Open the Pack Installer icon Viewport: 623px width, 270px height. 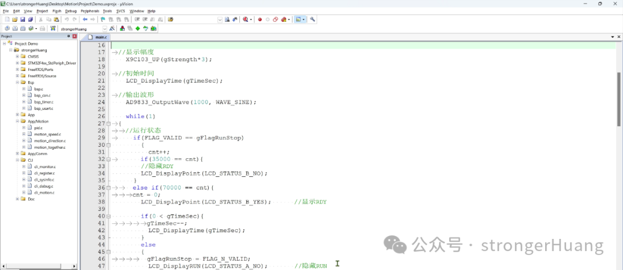click(x=153, y=29)
